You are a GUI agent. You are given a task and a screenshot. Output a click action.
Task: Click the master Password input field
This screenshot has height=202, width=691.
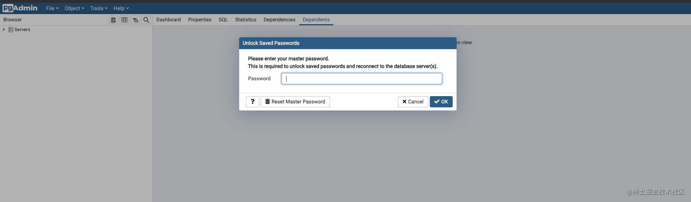[362, 78]
